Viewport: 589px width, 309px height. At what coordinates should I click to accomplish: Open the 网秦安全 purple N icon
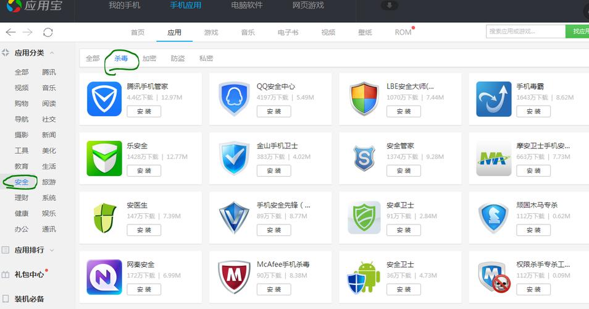point(104,277)
